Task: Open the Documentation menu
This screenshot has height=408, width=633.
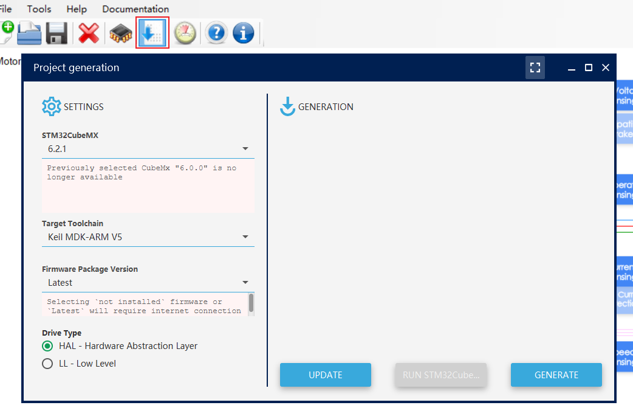Action: (x=135, y=9)
